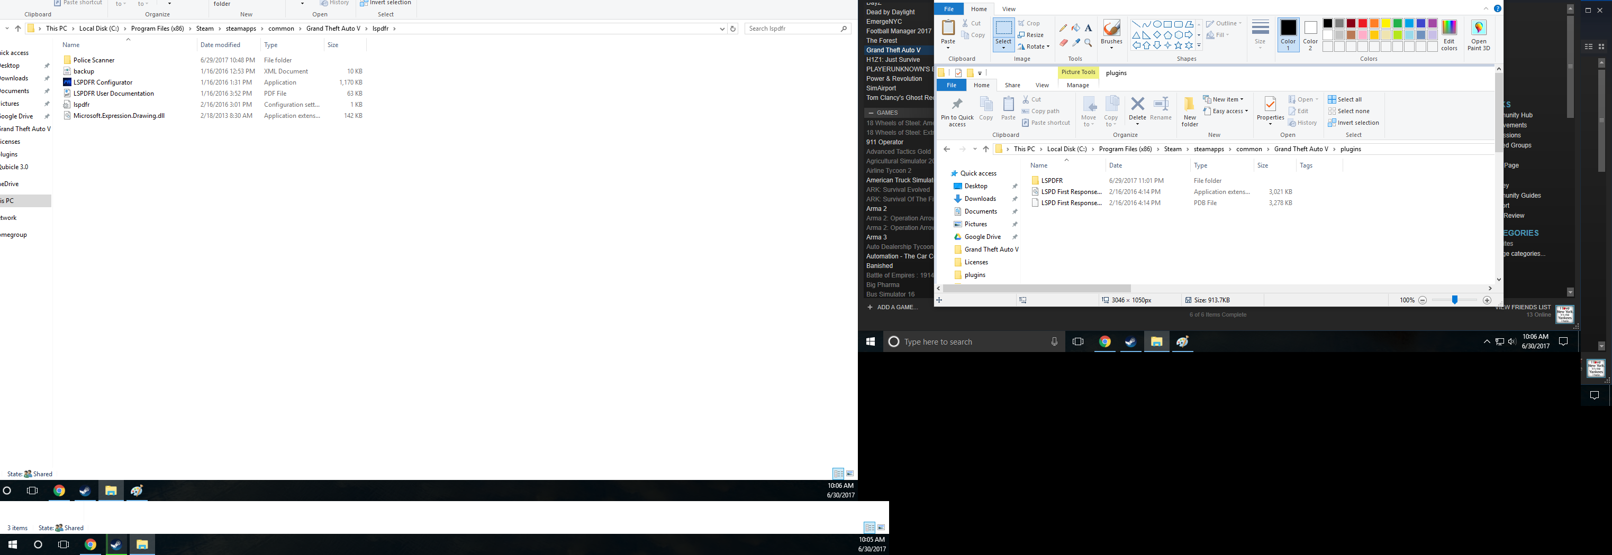Click the Refresh icon beside the lspdfr address bar
Viewport: 1612px width, 555px height.
point(733,29)
